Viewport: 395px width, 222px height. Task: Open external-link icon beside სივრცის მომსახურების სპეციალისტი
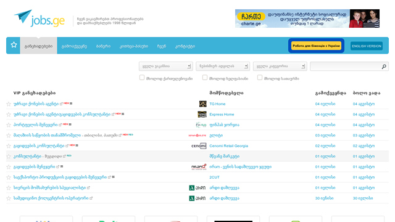click(x=88, y=187)
